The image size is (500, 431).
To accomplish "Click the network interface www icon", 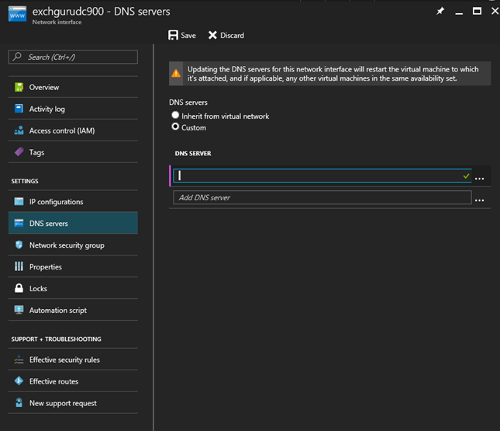I will (17, 14).
